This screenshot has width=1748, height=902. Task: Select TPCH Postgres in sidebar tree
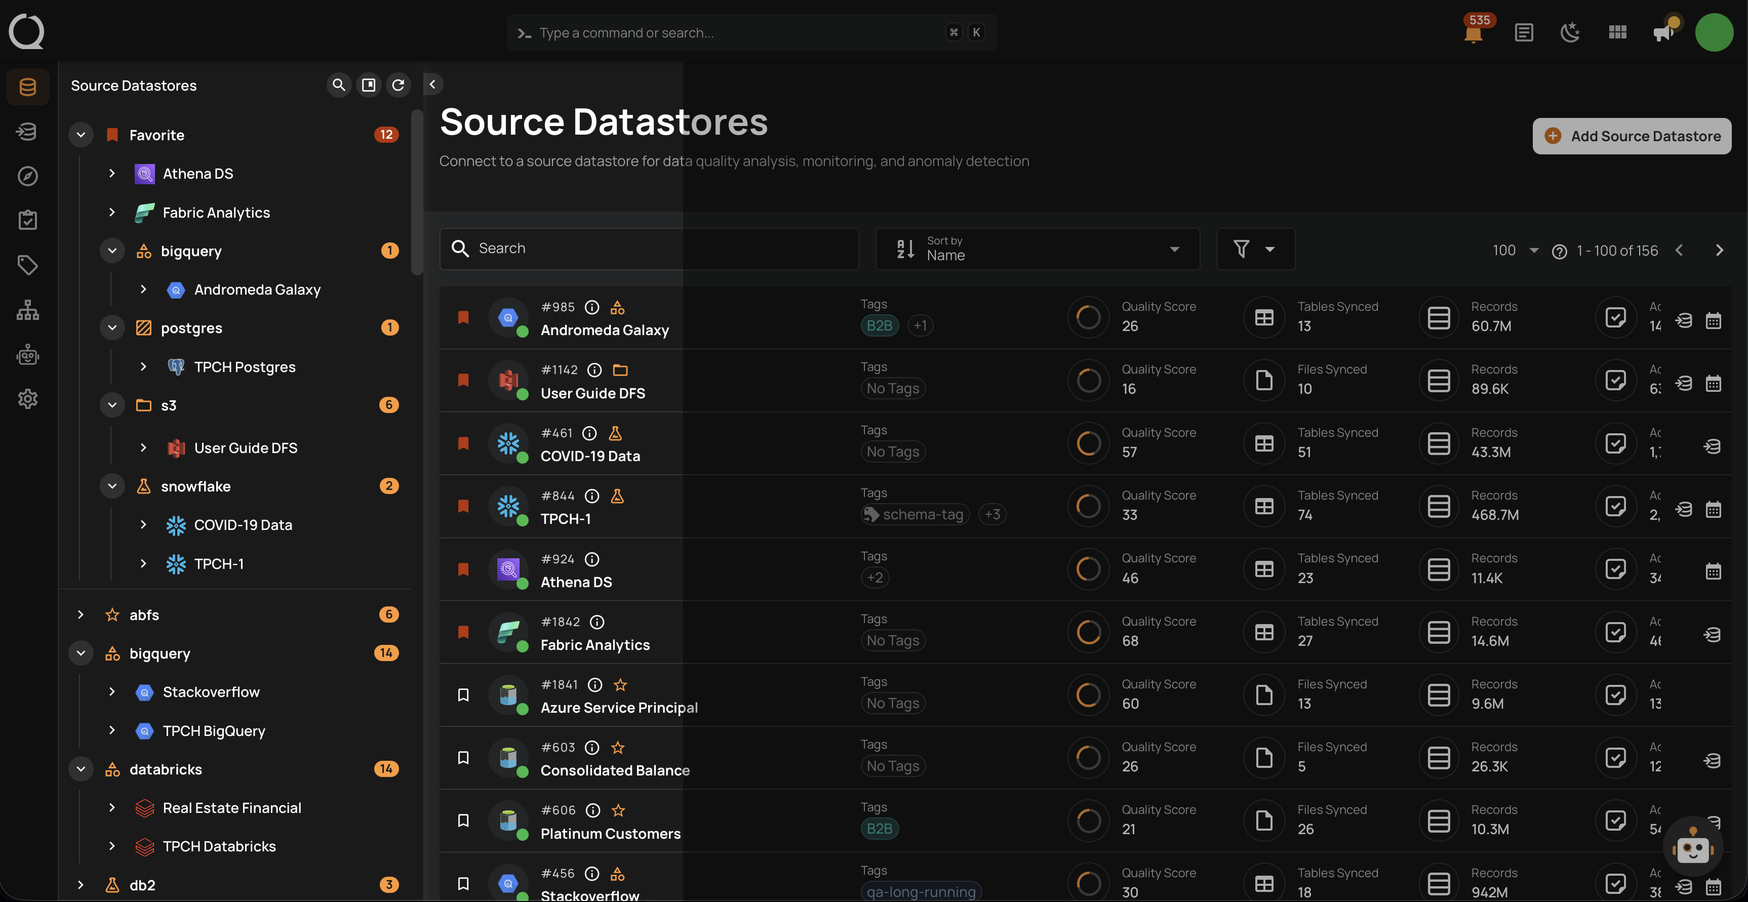tap(244, 367)
